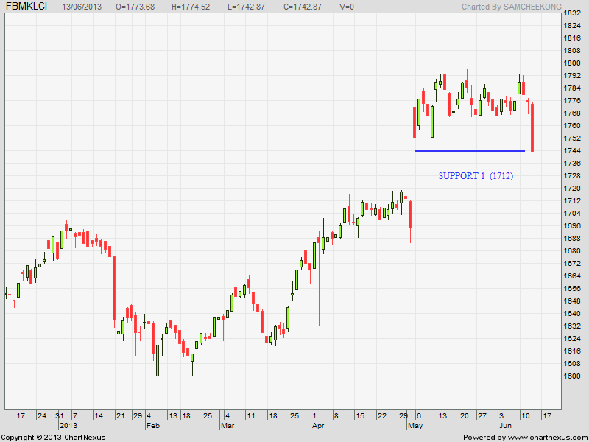The width and height of the screenshot is (589, 442).
Task: Click the 1664 price axis label
Action: pos(573,276)
